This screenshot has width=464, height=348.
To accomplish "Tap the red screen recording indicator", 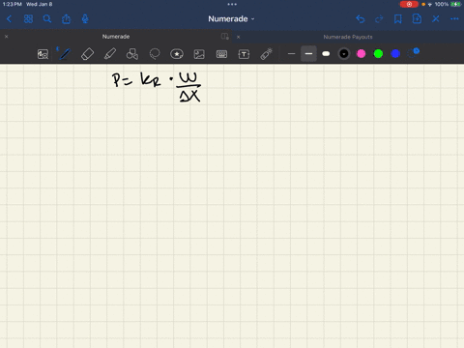I will [409, 4].
